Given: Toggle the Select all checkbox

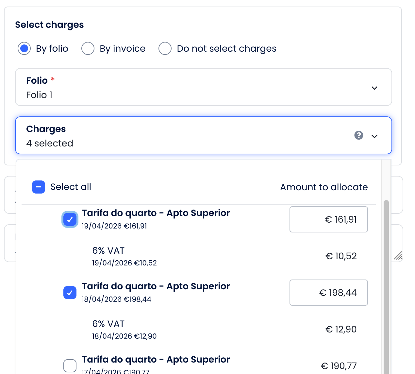Looking at the screenshot, I should [x=39, y=187].
